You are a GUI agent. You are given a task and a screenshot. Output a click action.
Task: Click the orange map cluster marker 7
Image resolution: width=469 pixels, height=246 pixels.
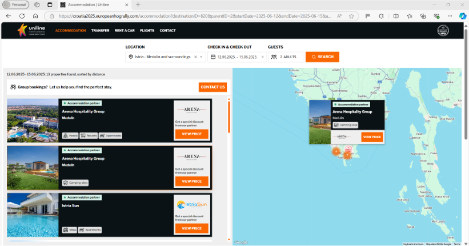[x=347, y=155]
